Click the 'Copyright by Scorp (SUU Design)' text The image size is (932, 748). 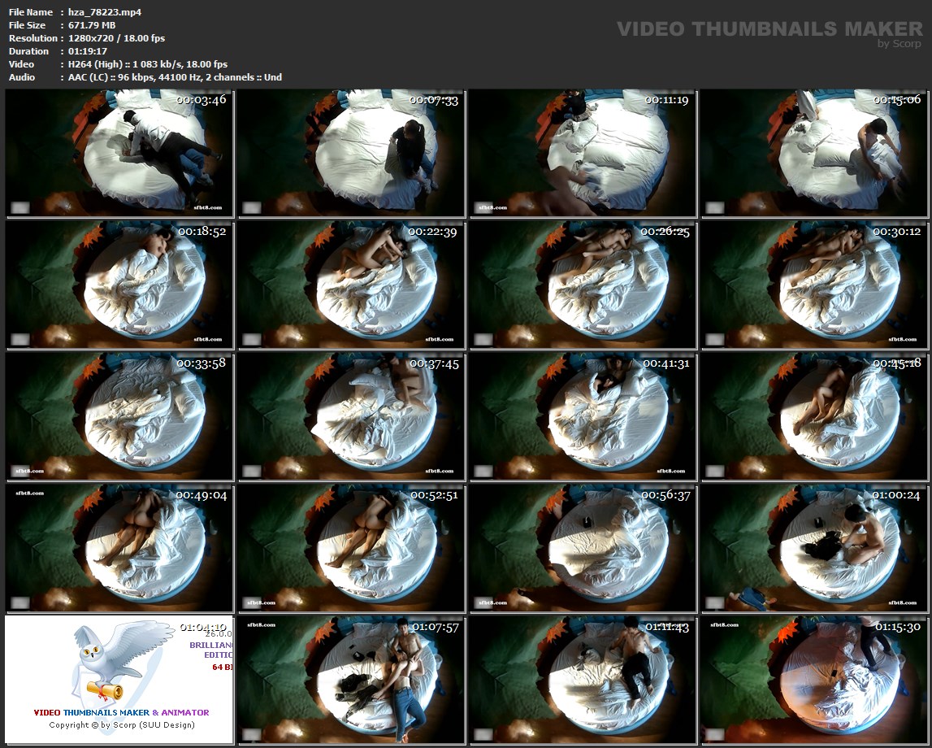pyautogui.click(x=122, y=724)
